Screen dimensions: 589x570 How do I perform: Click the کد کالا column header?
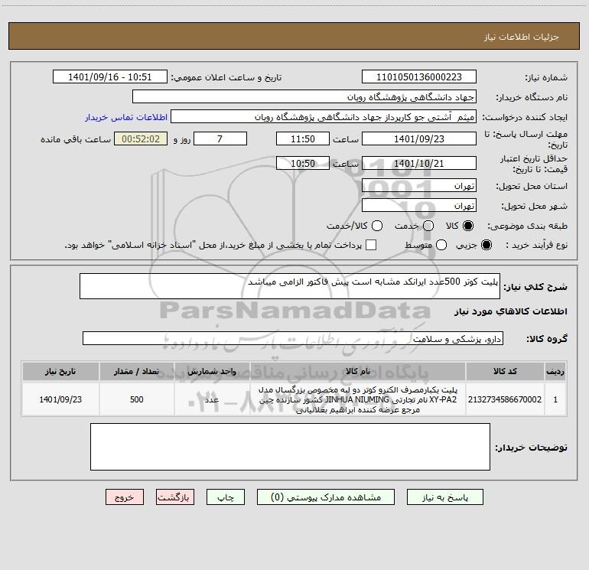point(505,371)
